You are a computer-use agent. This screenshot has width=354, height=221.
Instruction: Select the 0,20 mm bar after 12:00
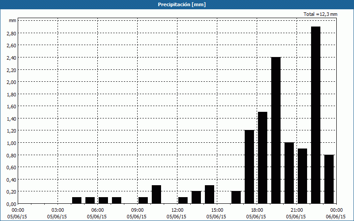pyautogui.click(x=196, y=197)
